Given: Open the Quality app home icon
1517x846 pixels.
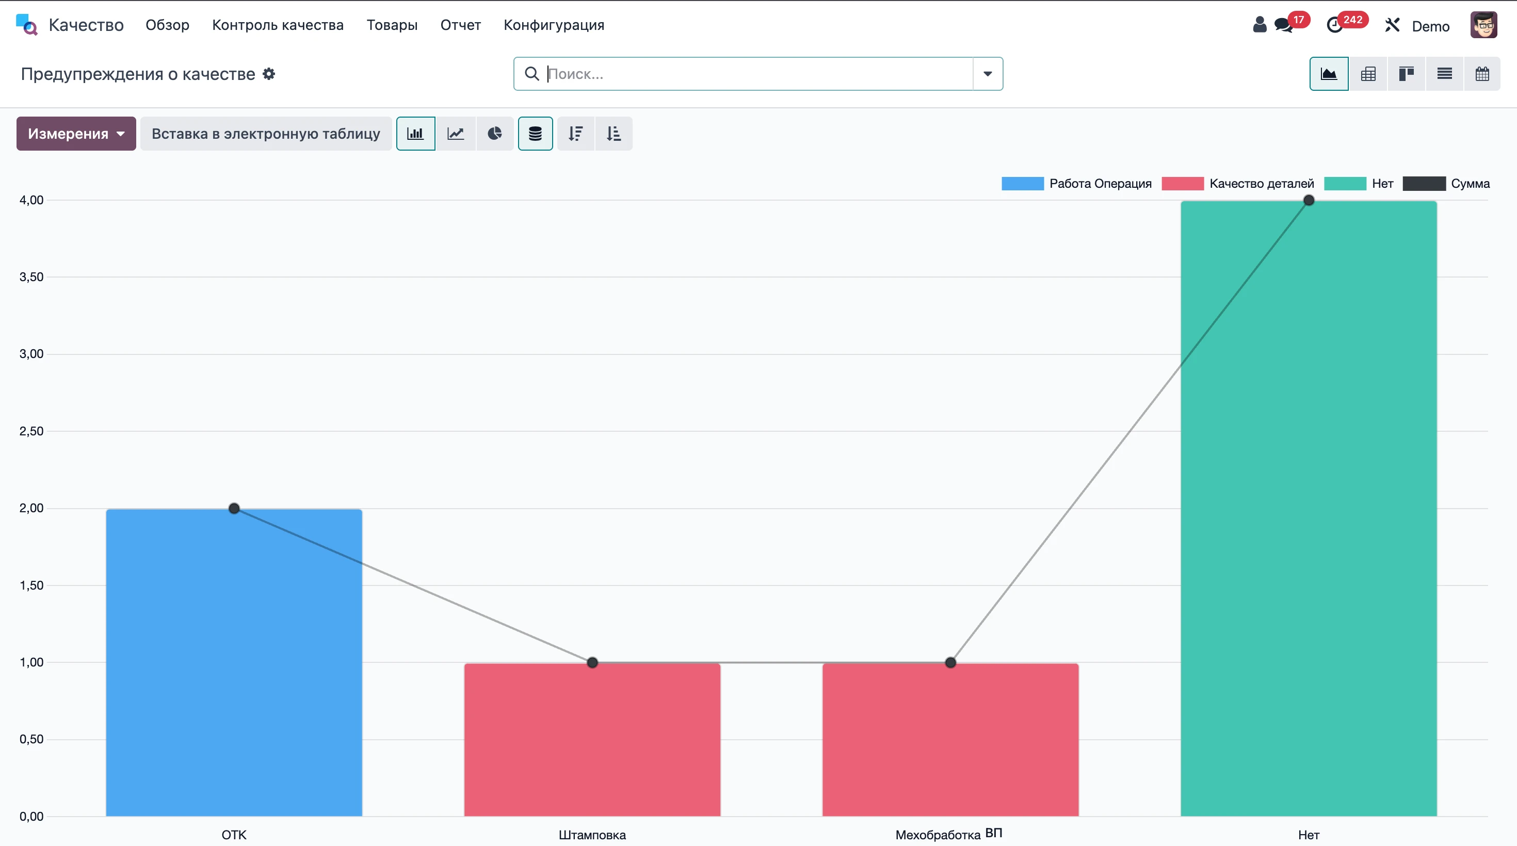Looking at the screenshot, I should point(26,25).
